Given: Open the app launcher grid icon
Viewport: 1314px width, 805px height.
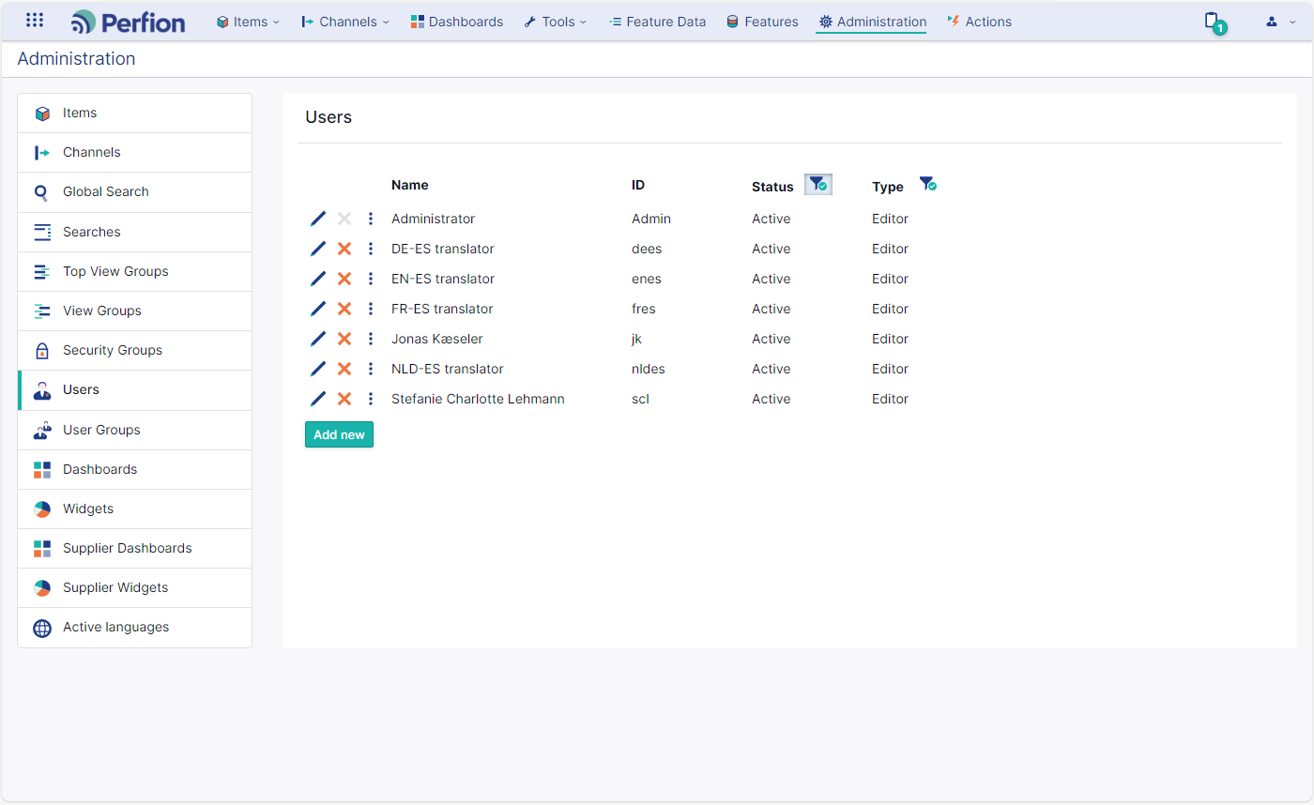Looking at the screenshot, I should click(x=35, y=20).
